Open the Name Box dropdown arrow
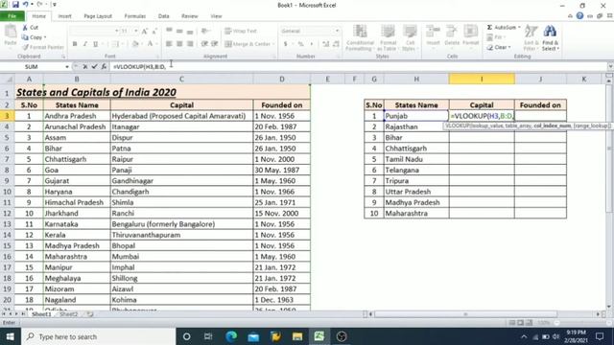 67,67
